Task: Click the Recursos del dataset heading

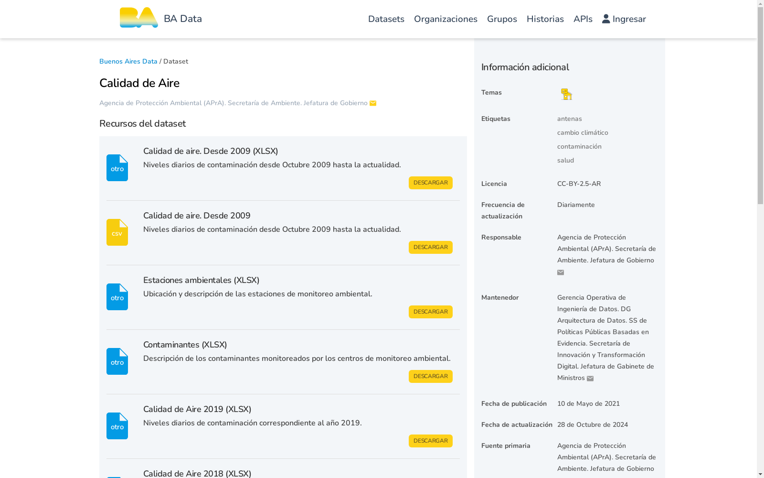Action: [x=142, y=123]
